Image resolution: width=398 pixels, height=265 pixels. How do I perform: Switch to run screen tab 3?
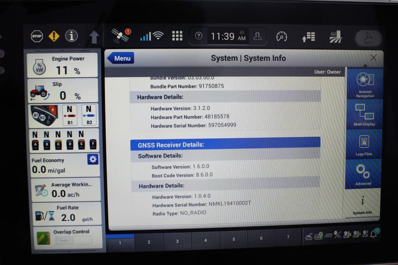click(177, 241)
